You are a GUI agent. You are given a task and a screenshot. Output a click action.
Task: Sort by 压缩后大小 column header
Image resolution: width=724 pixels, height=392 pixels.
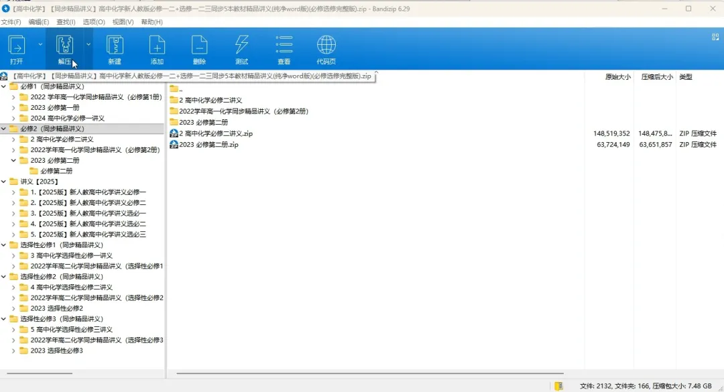[657, 76]
